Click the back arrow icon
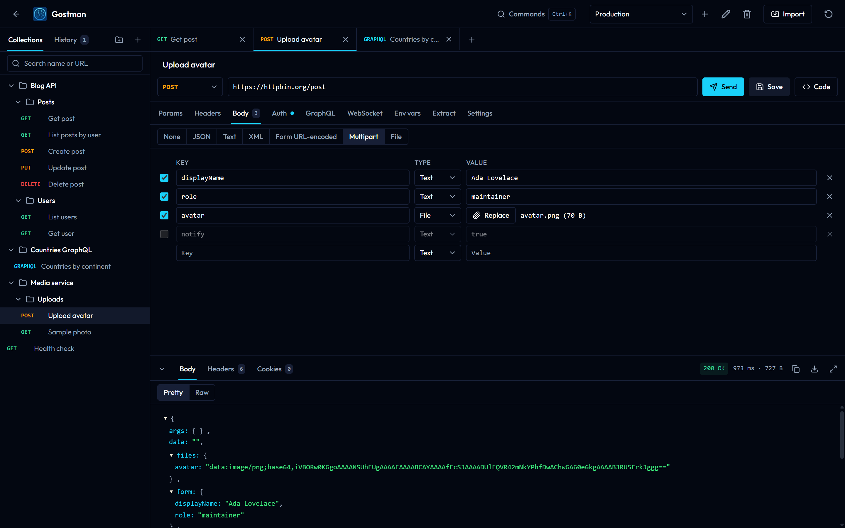This screenshot has height=528, width=845. pyautogui.click(x=16, y=14)
